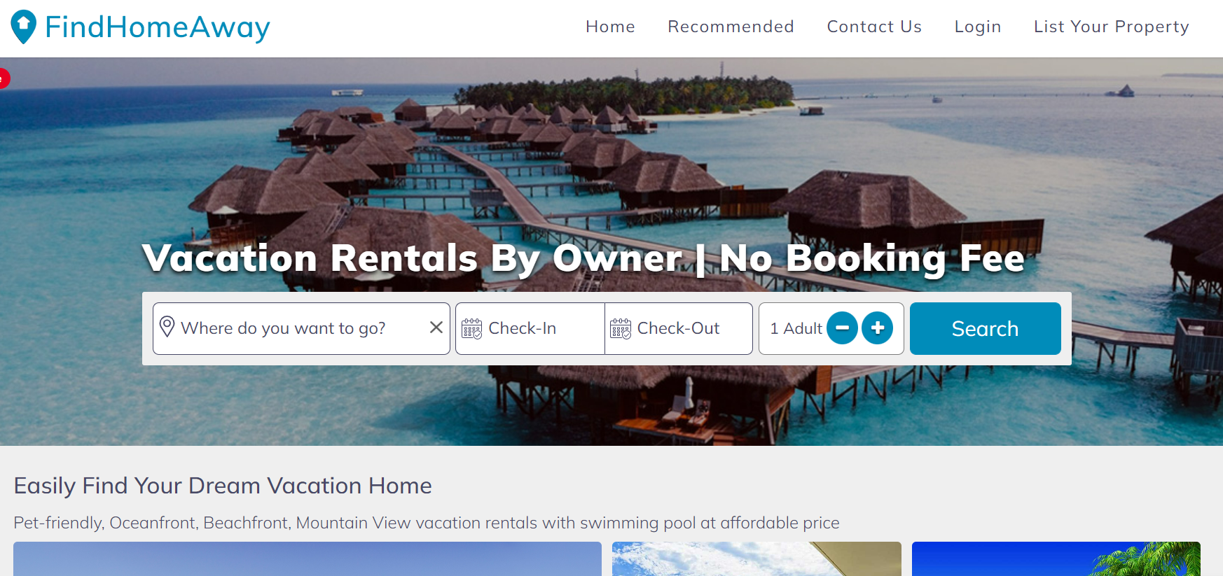Go to Contact Us page
The height and width of the screenshot is (576, 1223).
(x=874, y=27)
